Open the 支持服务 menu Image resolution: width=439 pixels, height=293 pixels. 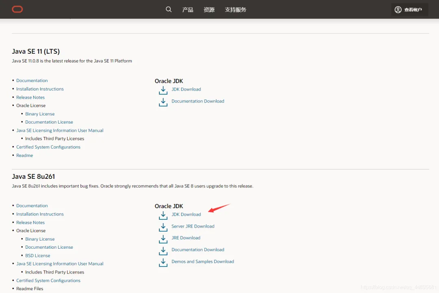[x=235, y=10]
